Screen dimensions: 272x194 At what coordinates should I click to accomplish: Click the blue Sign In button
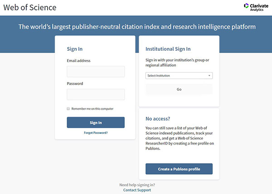tap(96, 122)
